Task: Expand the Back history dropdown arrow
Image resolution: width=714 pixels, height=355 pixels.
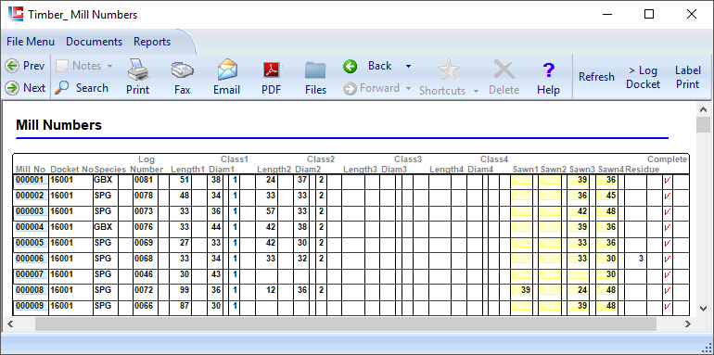Action: pos(408,67)
